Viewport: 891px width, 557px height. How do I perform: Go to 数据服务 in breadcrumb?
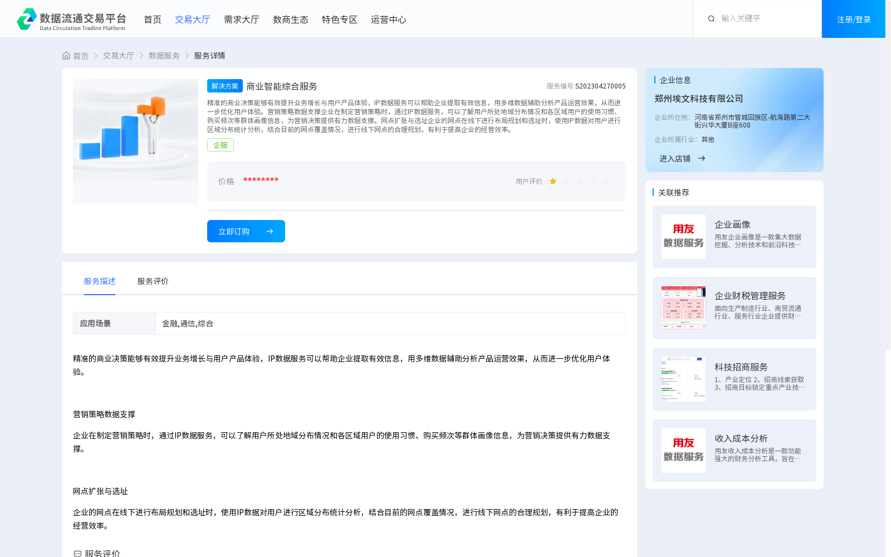pos(164,56)
